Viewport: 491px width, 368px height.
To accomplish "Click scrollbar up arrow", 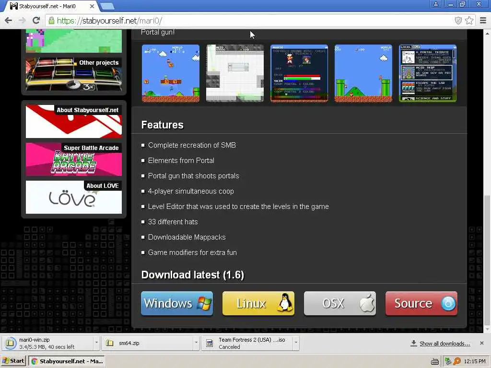I will tap(487, 33).
